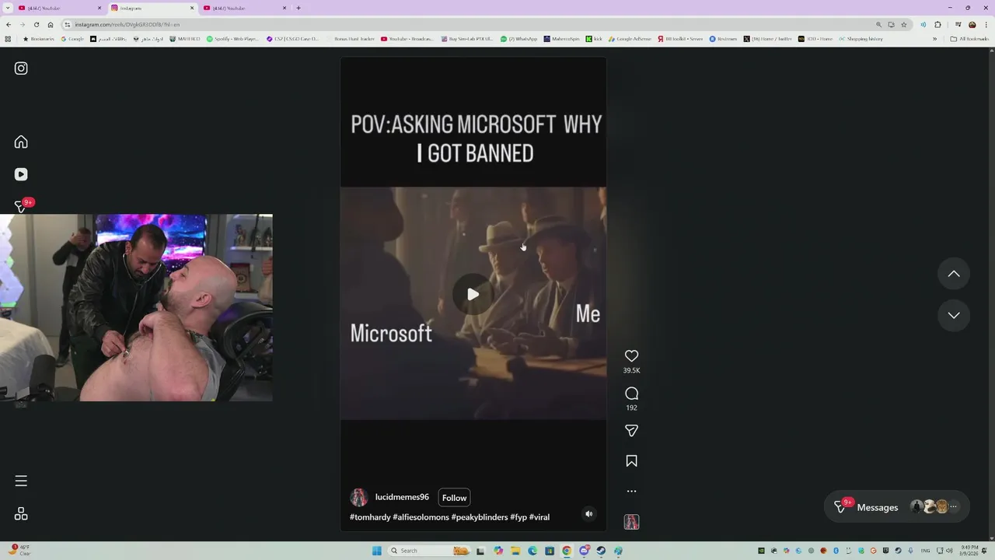Open the #peakyblinders hashtag
The image size is (995, 560).
[480, 517]
